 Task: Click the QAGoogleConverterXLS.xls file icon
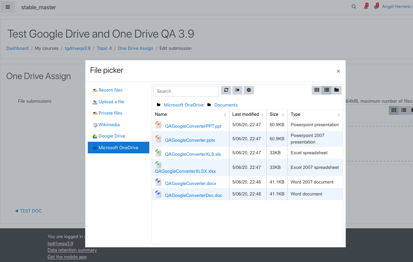159,153
